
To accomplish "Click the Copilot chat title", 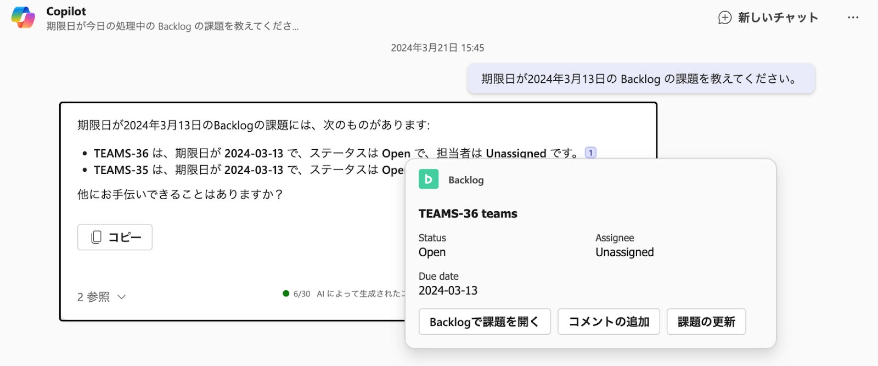I will click(x=66, y=11).
